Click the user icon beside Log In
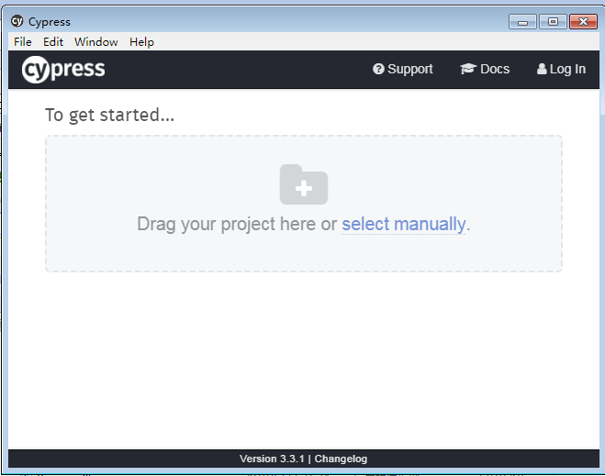605x476 pixels. tap(542, 69)
